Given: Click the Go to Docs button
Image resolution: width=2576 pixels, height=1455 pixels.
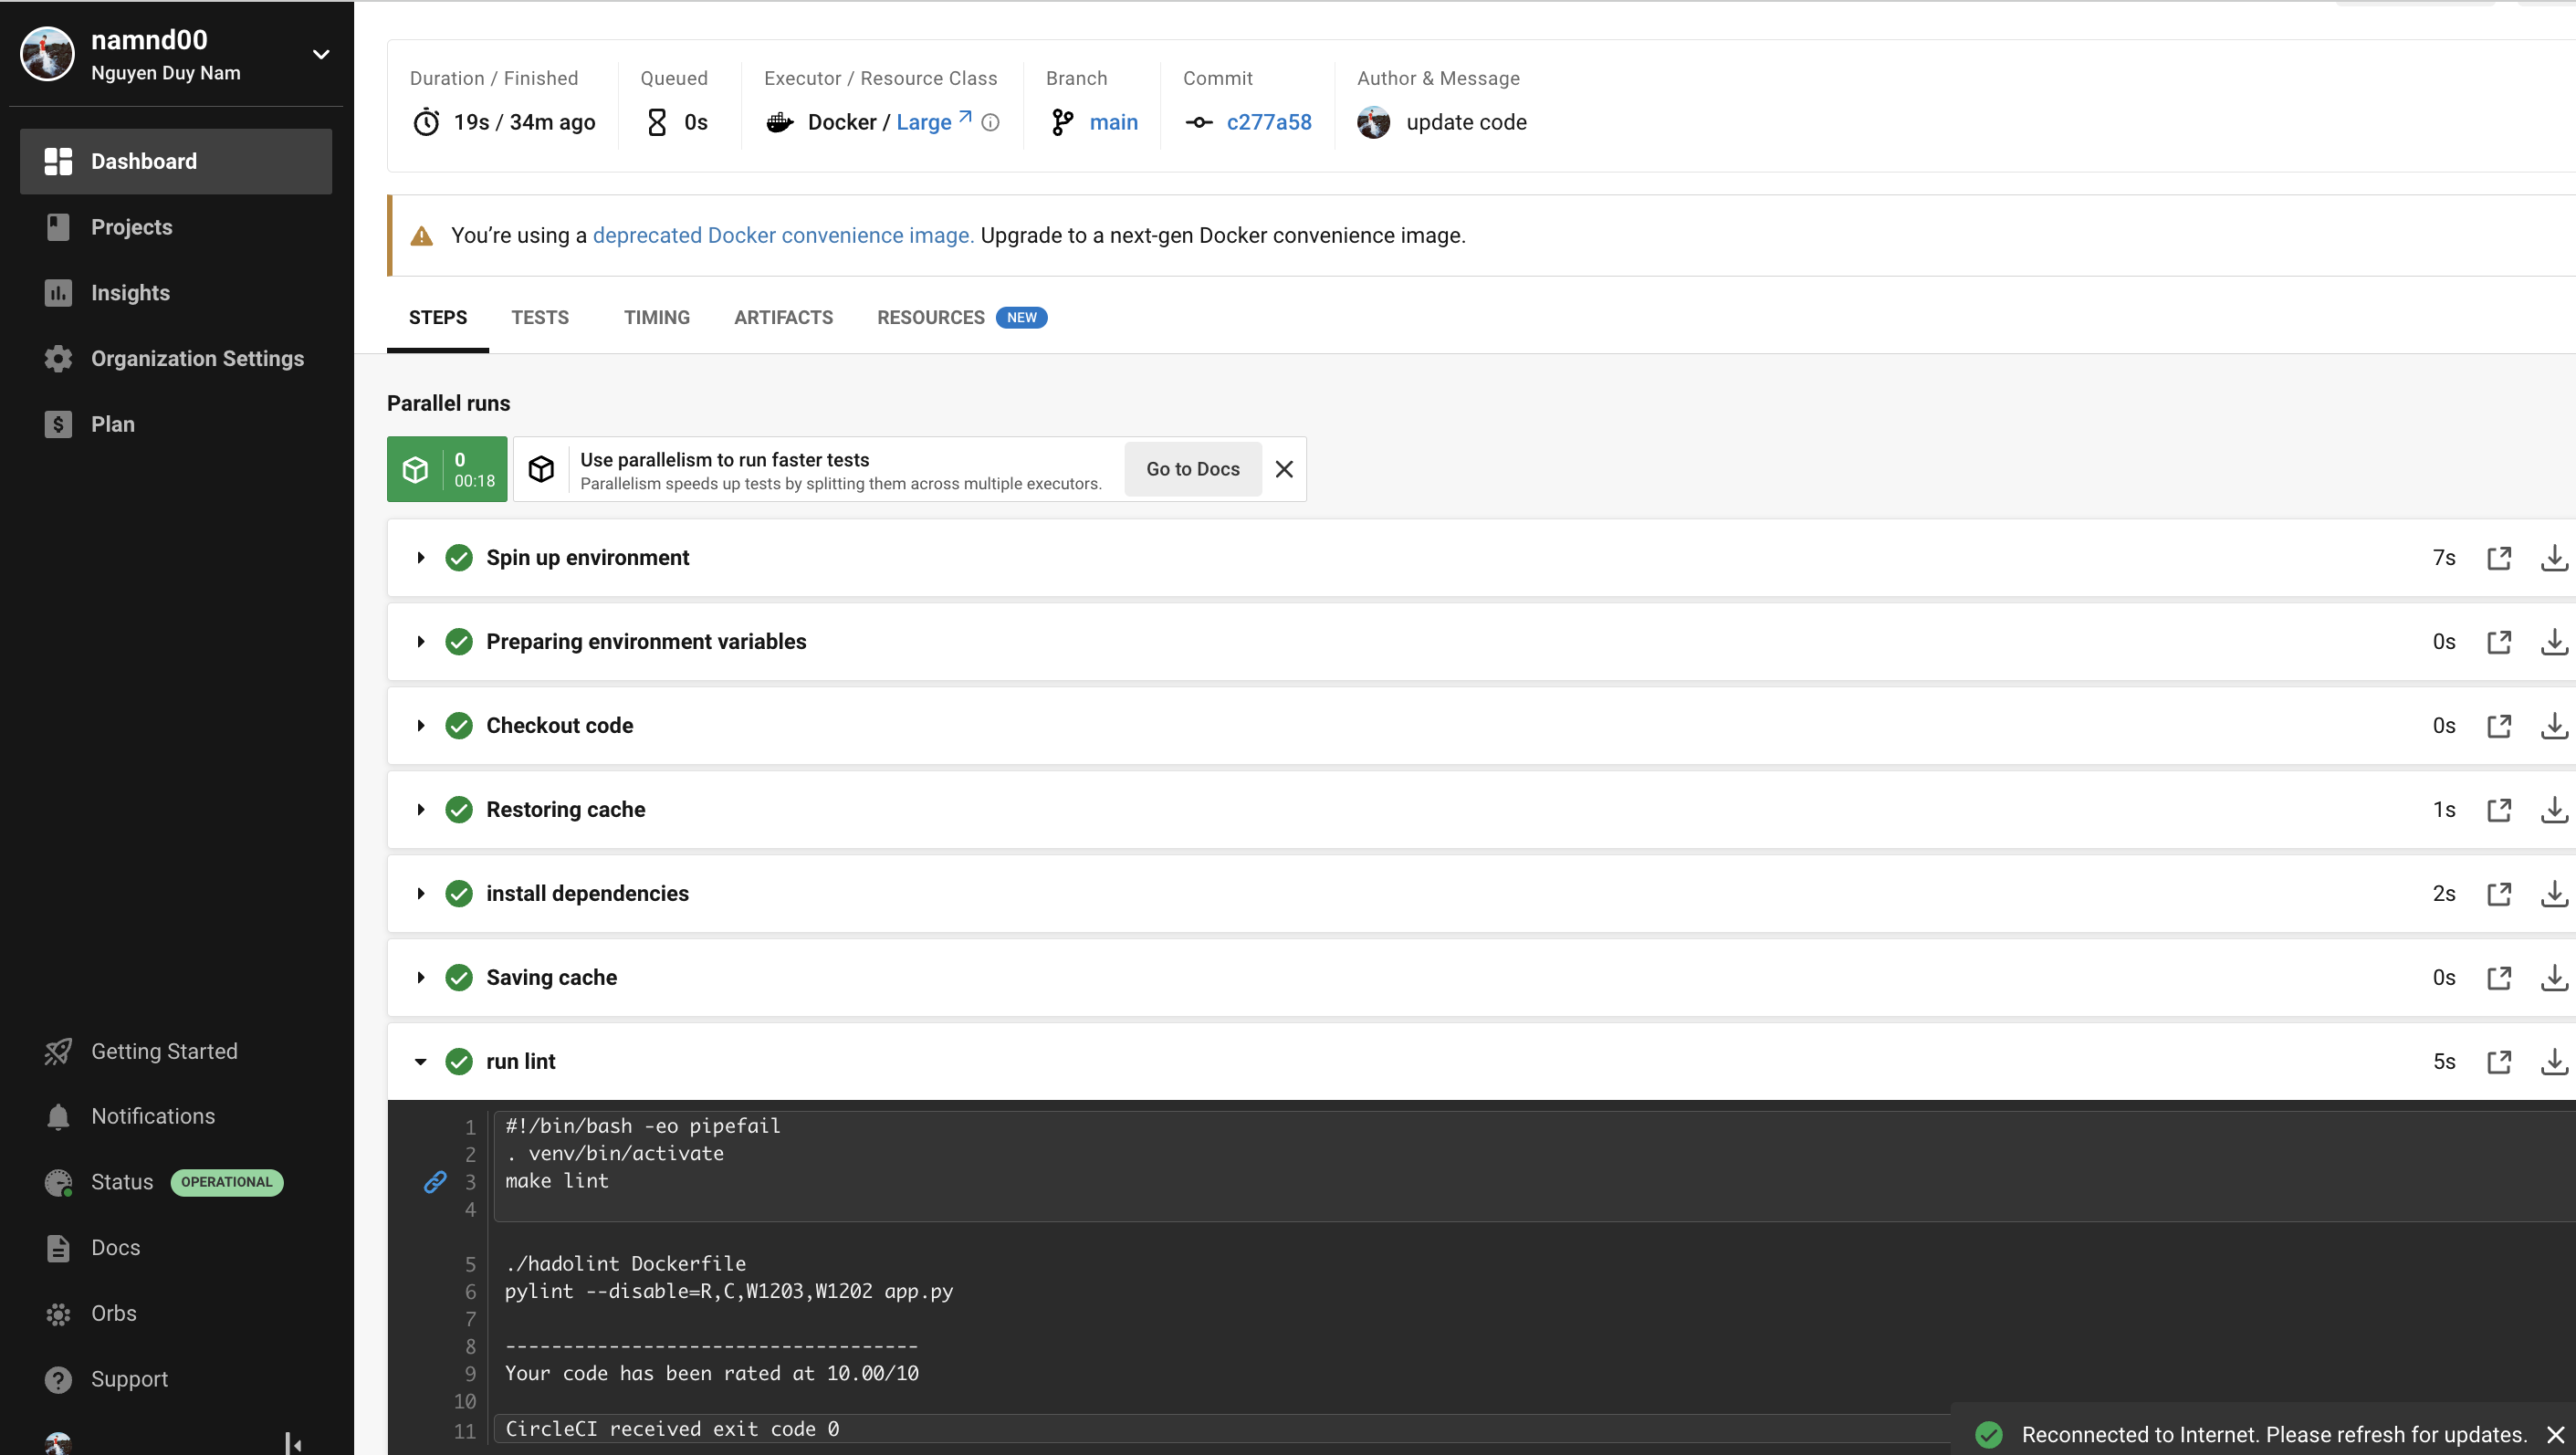Looking at the screenshot, I should pos(1192,469).
